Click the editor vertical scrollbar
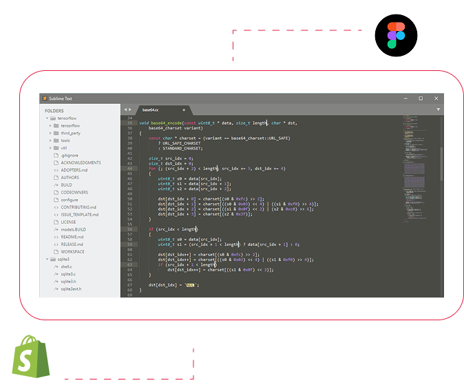Screen dimensions: 464x385 tap(442, 162)
